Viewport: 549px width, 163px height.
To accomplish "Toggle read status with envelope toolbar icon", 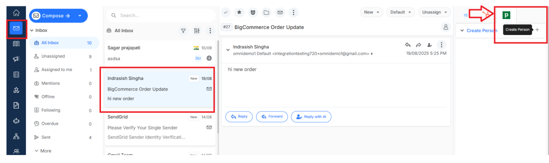I will (280, 12).
